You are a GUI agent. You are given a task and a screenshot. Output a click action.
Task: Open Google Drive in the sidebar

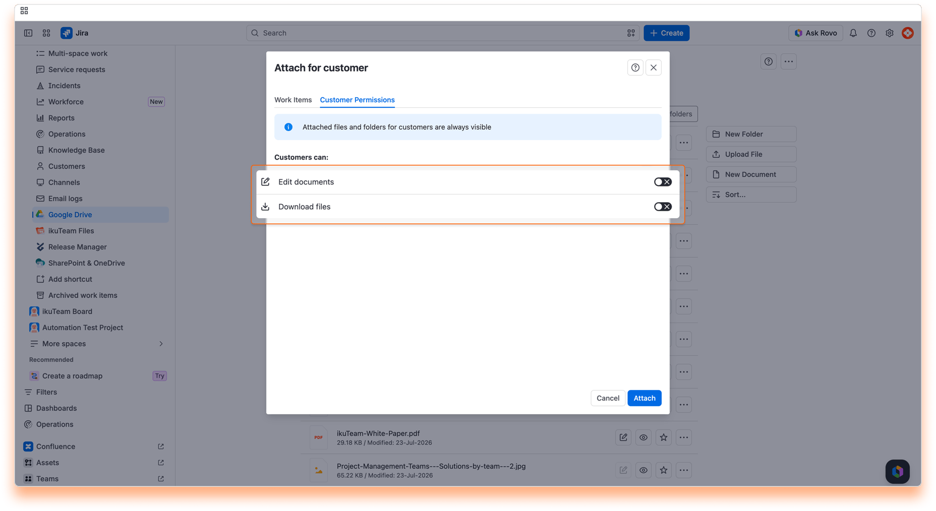(100, 215)
